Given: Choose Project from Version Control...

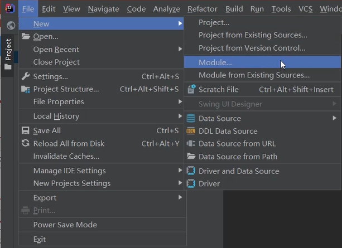Looking at the screenshot, I should click(x=252, y=48).
